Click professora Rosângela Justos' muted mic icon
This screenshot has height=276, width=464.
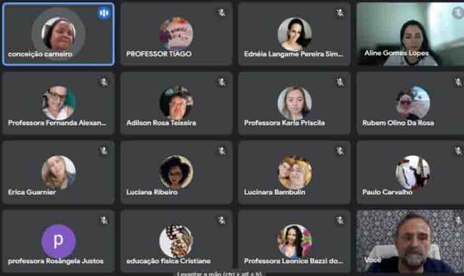coord(104,220)
